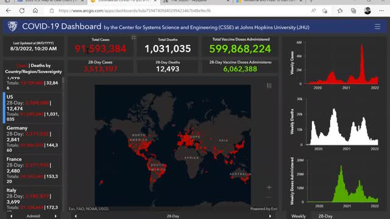Reload the page with the refresh icon
Viewport: 390px width, 219px height.
pos(22,11)
